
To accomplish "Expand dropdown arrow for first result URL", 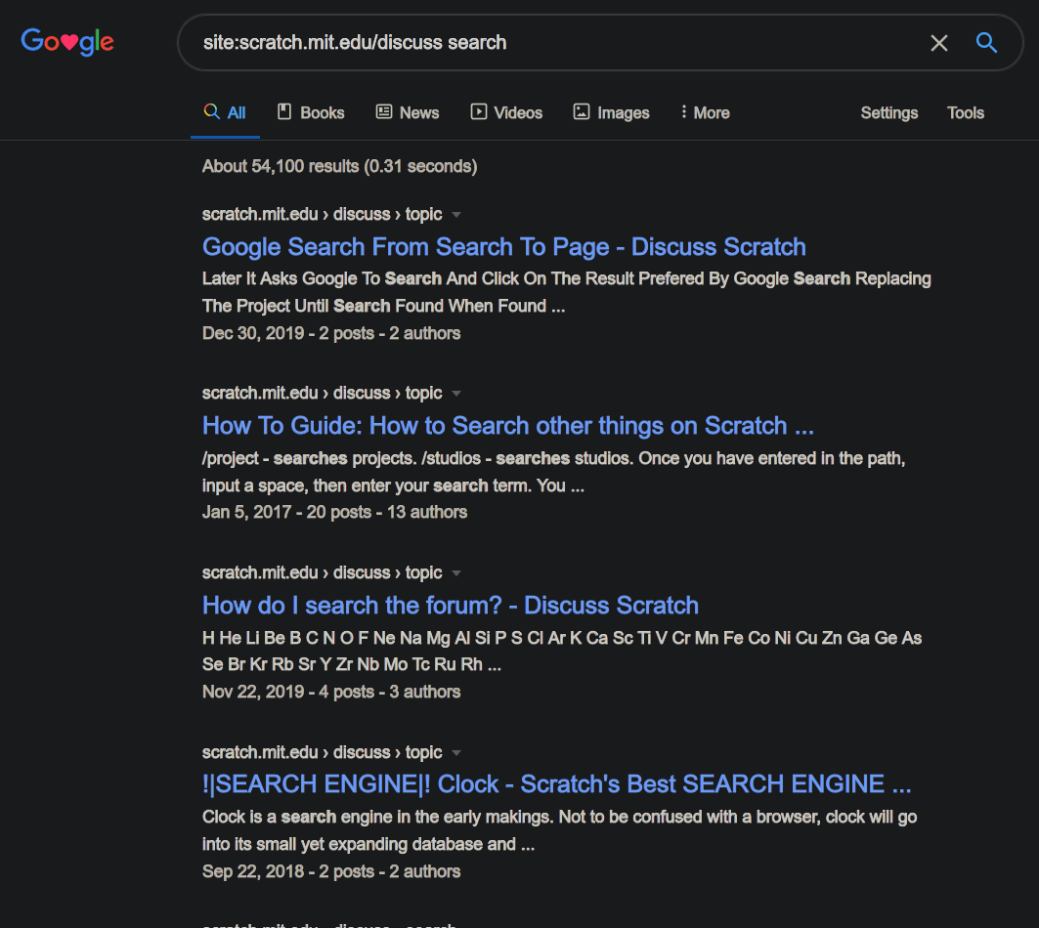I will [456, 215].
